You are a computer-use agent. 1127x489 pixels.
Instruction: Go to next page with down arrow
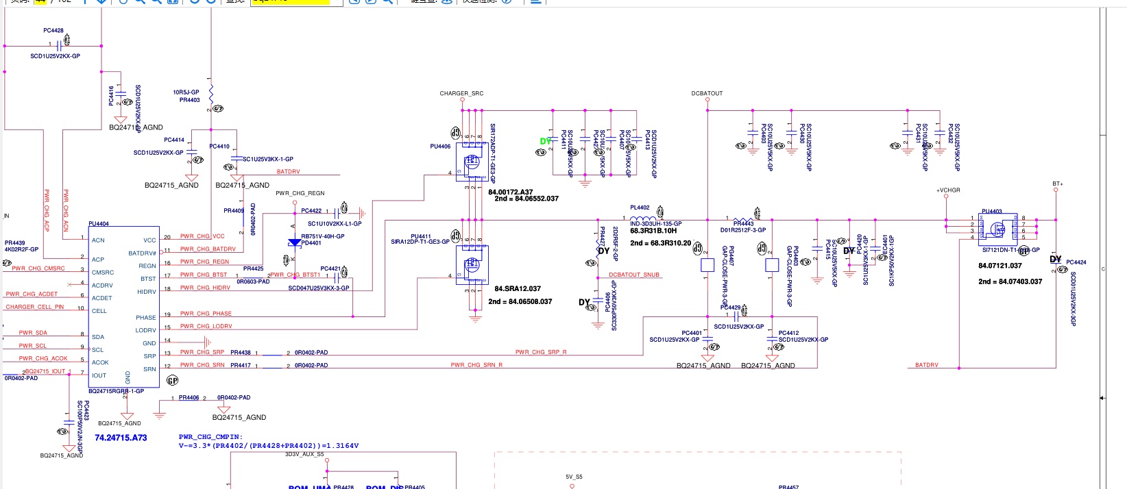click(101, 2)
